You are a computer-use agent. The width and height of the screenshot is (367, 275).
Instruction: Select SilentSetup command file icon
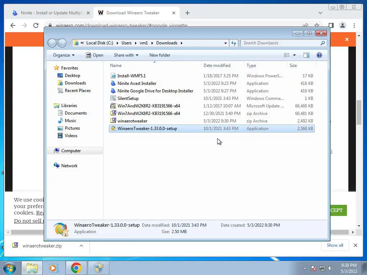pos(113,98)
